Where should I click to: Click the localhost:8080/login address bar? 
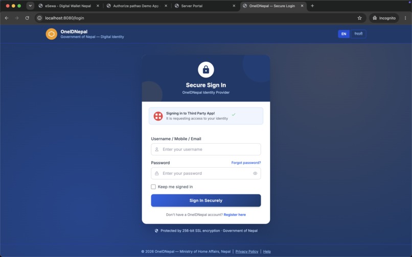[x=200, y=18]
